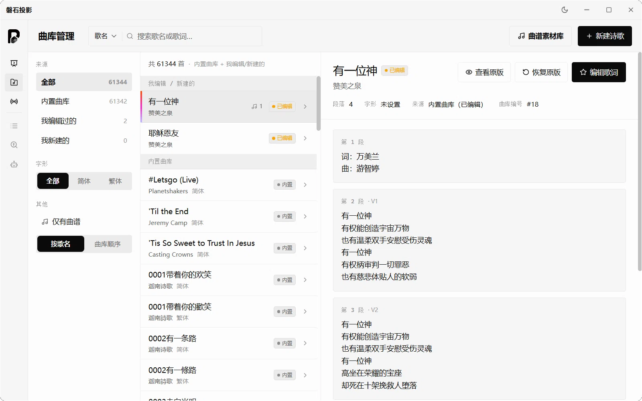Image resolution: width=642 pixels, height=401 pixels.
Task: Click the 内置 badge on 'Til the End row
Action: tap(284, 216)
